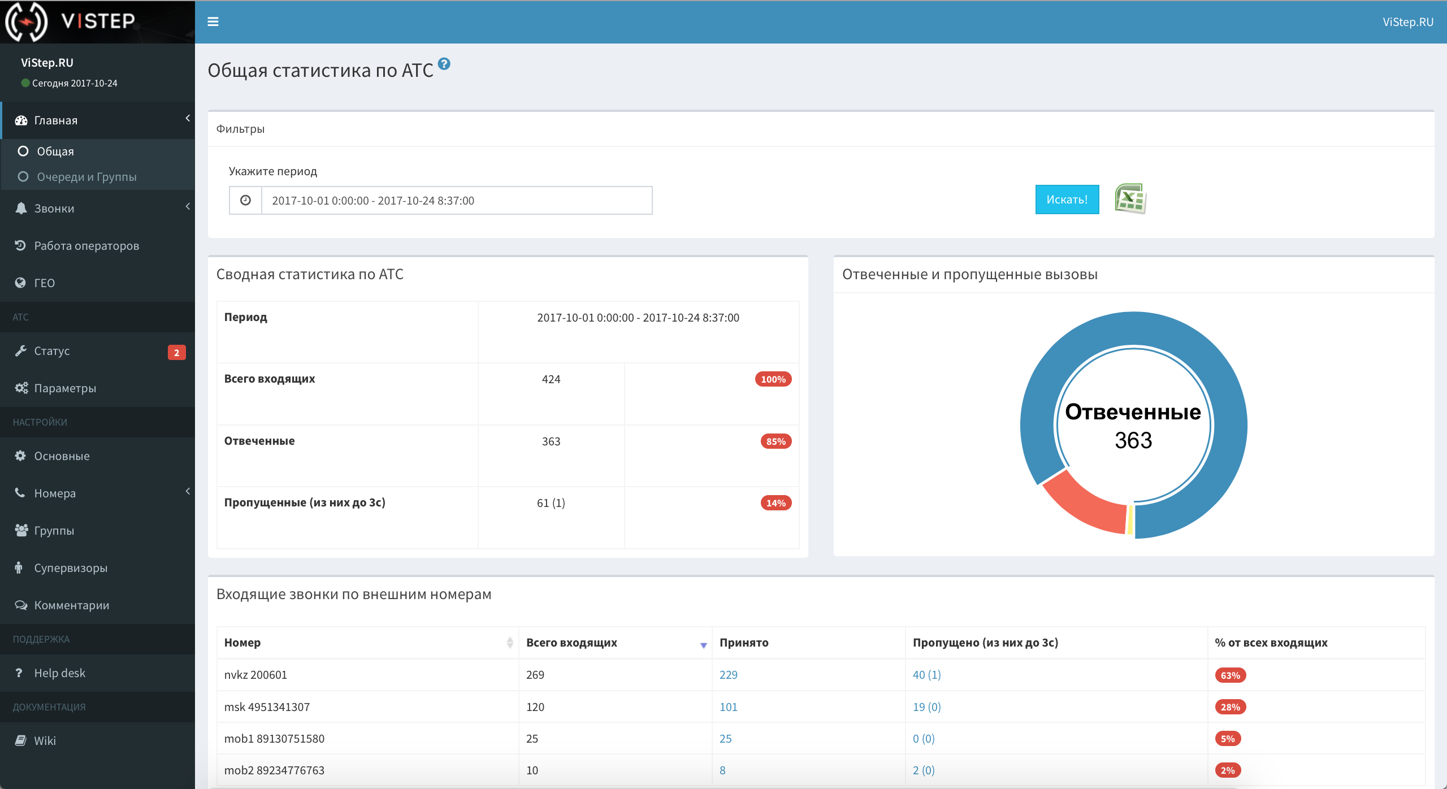Click the person icon next to Супервизоры
The height and width of the screenshot is (789, 1447).
[x=19, y=567]
